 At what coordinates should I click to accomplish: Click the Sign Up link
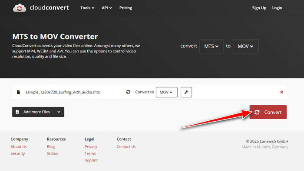tap(259, 8)
